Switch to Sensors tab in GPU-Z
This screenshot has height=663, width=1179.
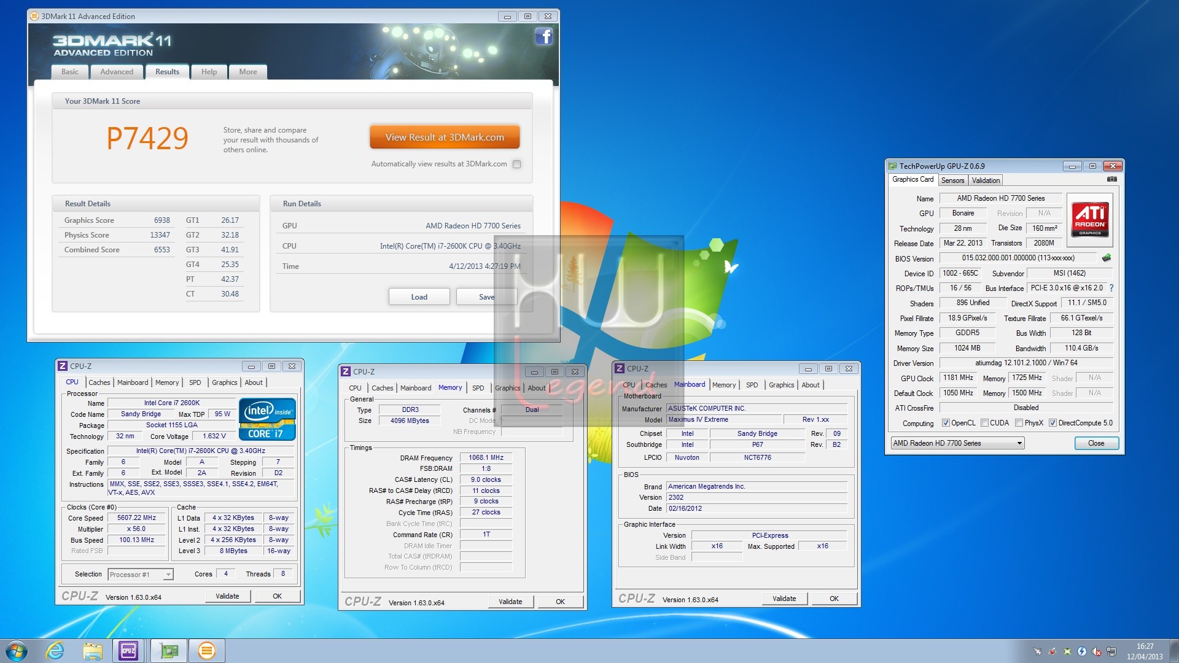click(952, 180)
